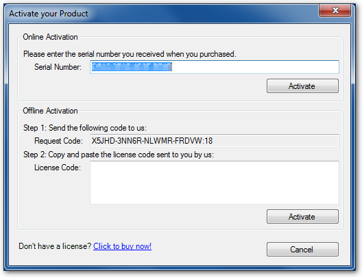The image size is (362, 277).
Task: Click the 'Step 1: Send the following code' text
Action: (85, 128)
